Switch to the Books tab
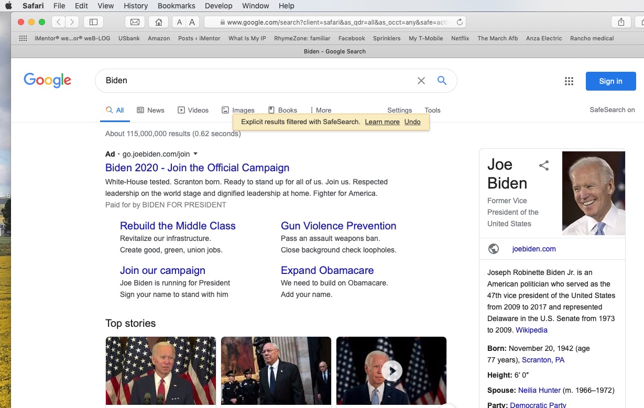The height and width of the screenshot is (408, 644). pyautogui.click(x=282, y=110)
